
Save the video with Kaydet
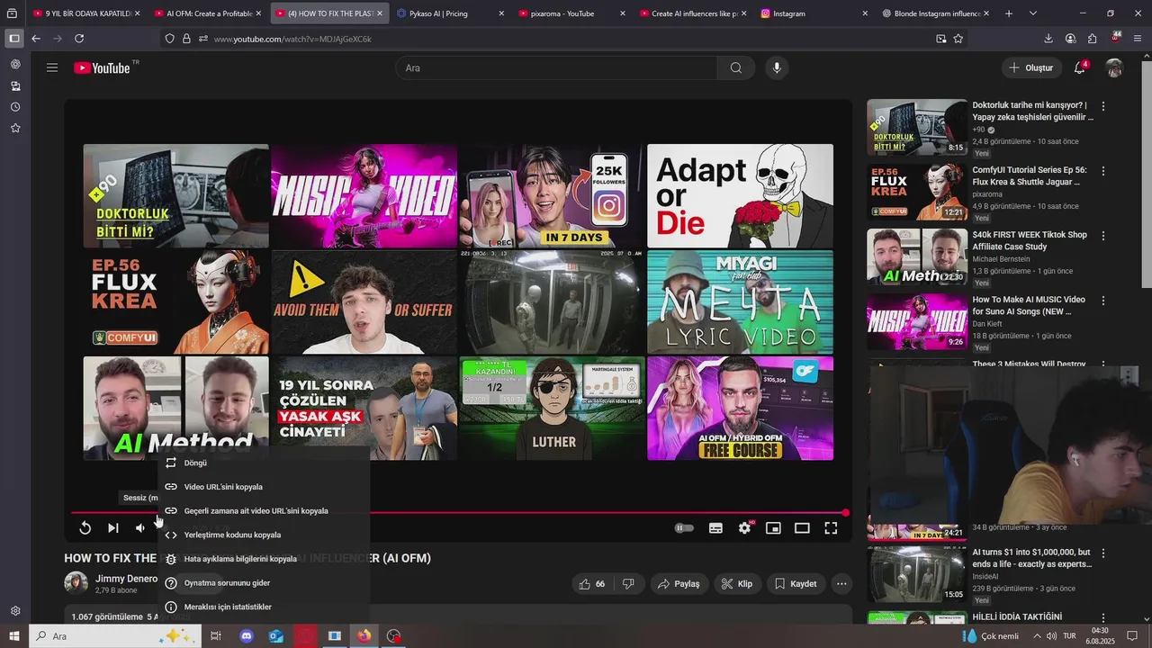(796, 584)
